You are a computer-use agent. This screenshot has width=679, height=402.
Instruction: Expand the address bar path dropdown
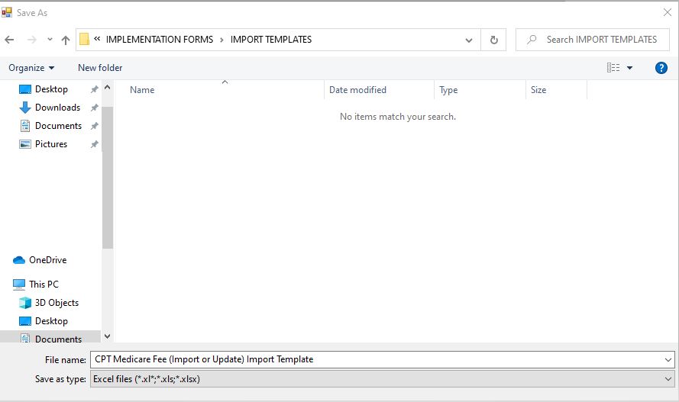(x=470, y=40)
